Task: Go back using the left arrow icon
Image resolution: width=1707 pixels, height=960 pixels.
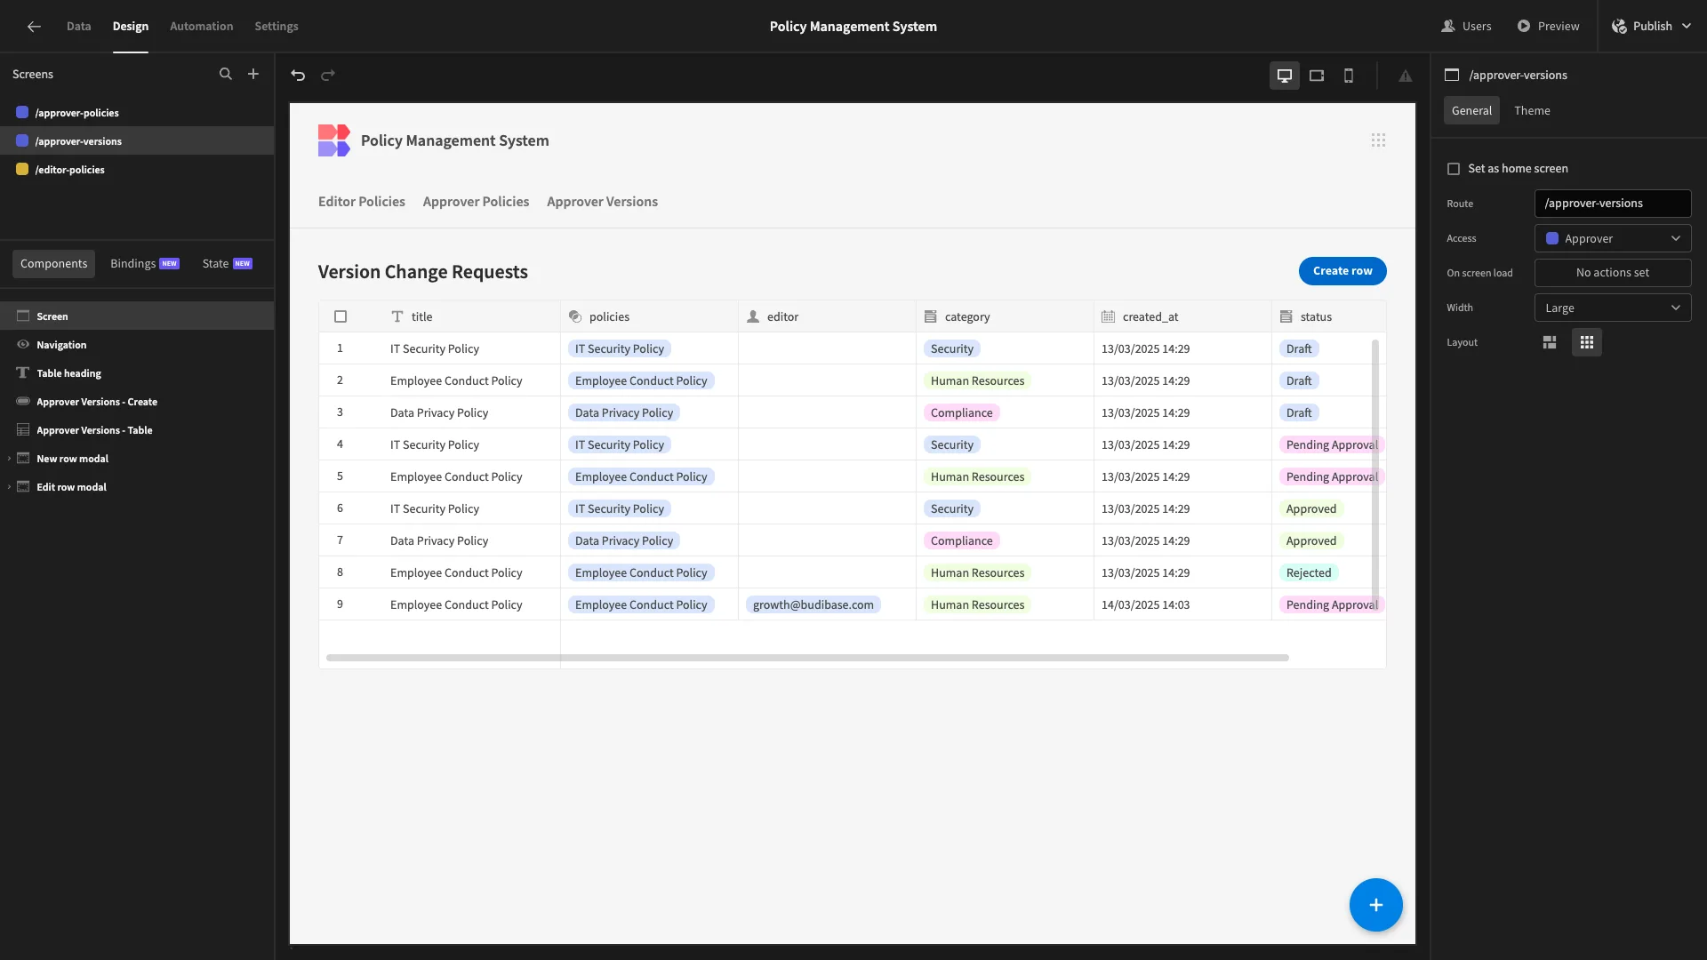Action: (34, 27)
